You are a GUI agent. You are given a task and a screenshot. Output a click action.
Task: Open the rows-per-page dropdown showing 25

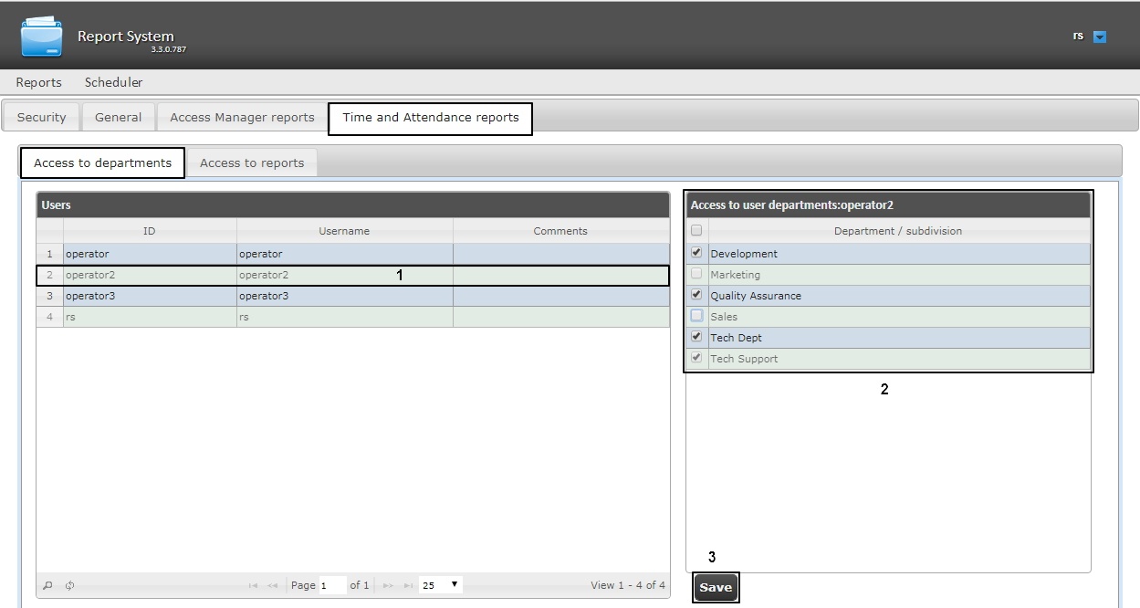(441, 585)
